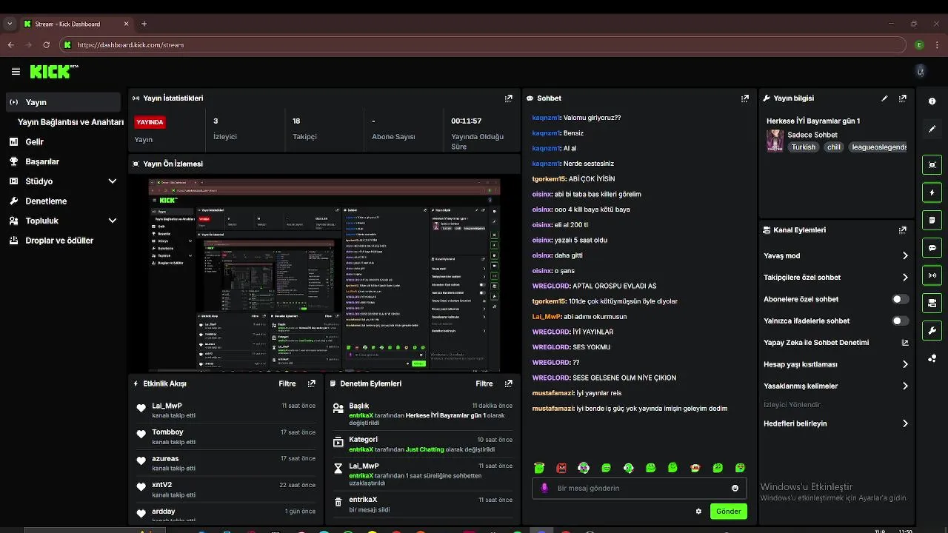Pop out the Etkinlik Akışı panel

coord(311,383)
